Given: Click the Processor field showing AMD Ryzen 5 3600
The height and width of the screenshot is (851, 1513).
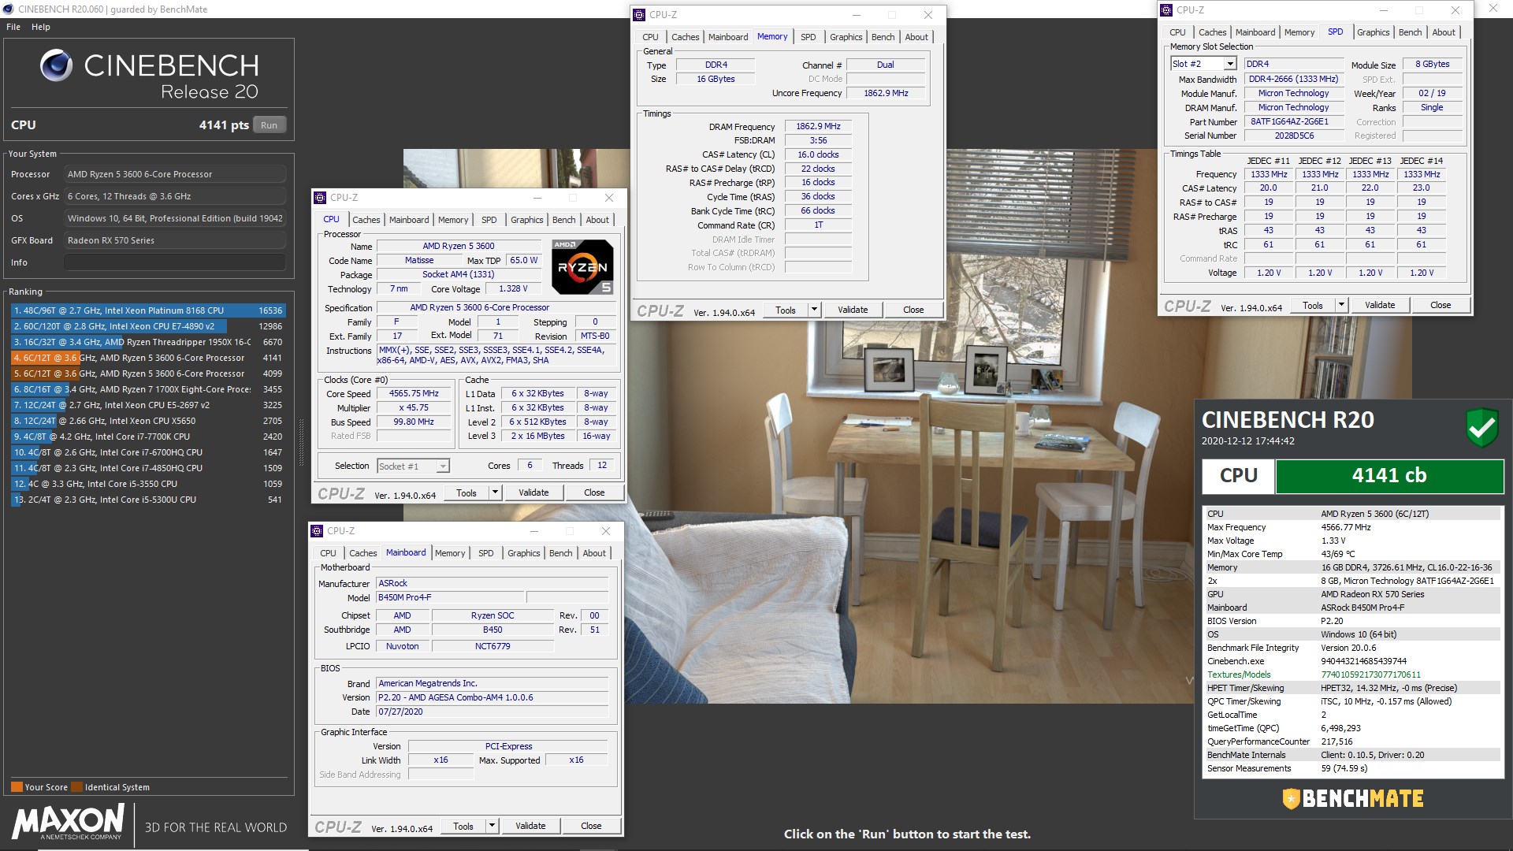Looking at the screenshot, I should [x=175, y=174].
